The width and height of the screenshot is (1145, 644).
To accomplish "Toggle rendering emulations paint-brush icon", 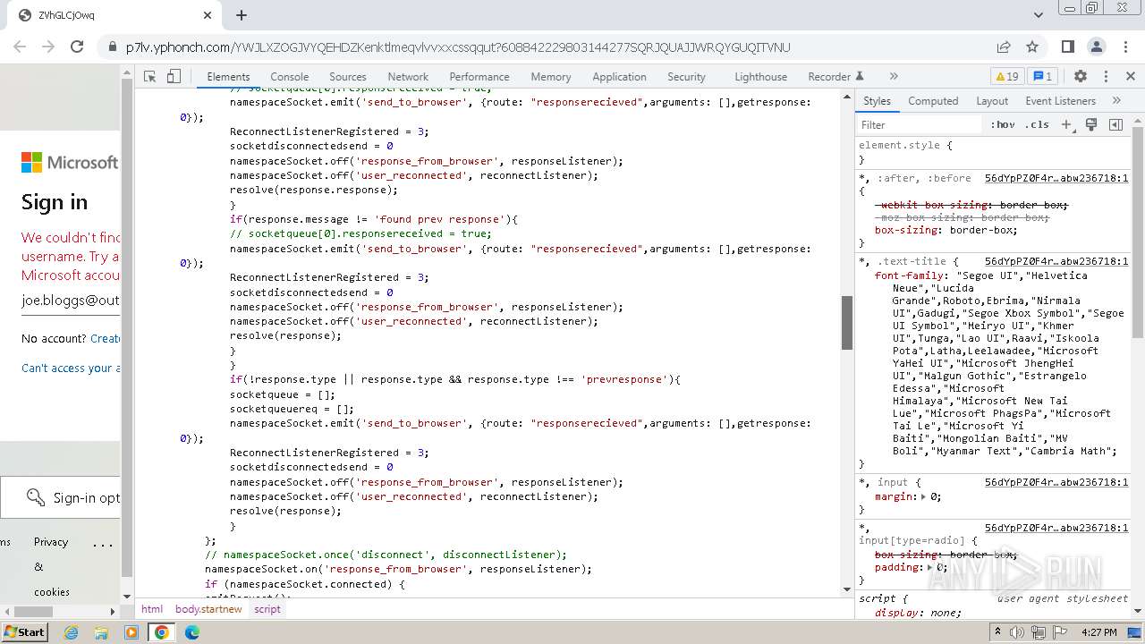I will pyautogui.click(x=1091, y=125).
